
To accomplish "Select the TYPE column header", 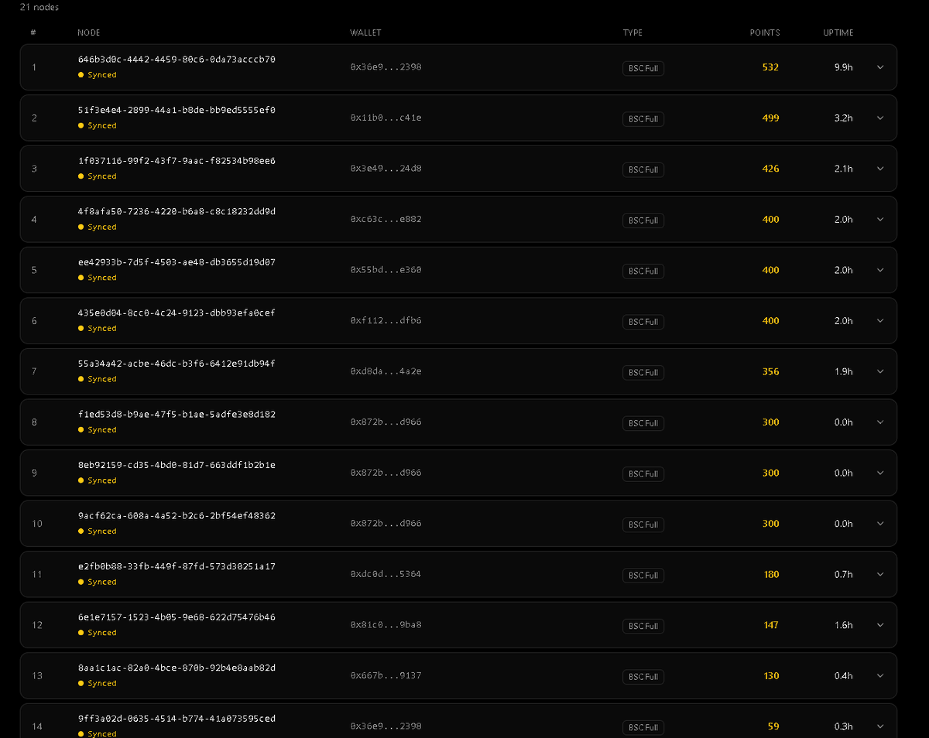I will pos(632,33).
